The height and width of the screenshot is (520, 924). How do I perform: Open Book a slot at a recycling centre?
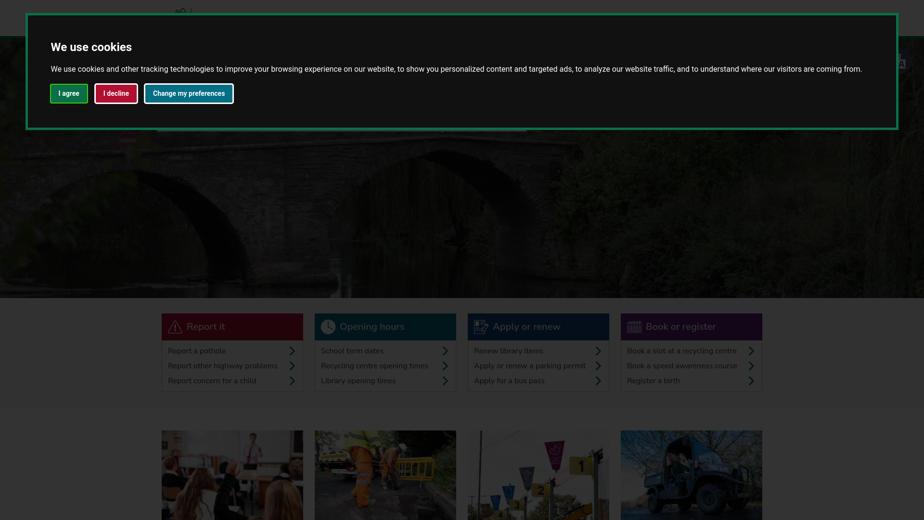click(682, 351)
